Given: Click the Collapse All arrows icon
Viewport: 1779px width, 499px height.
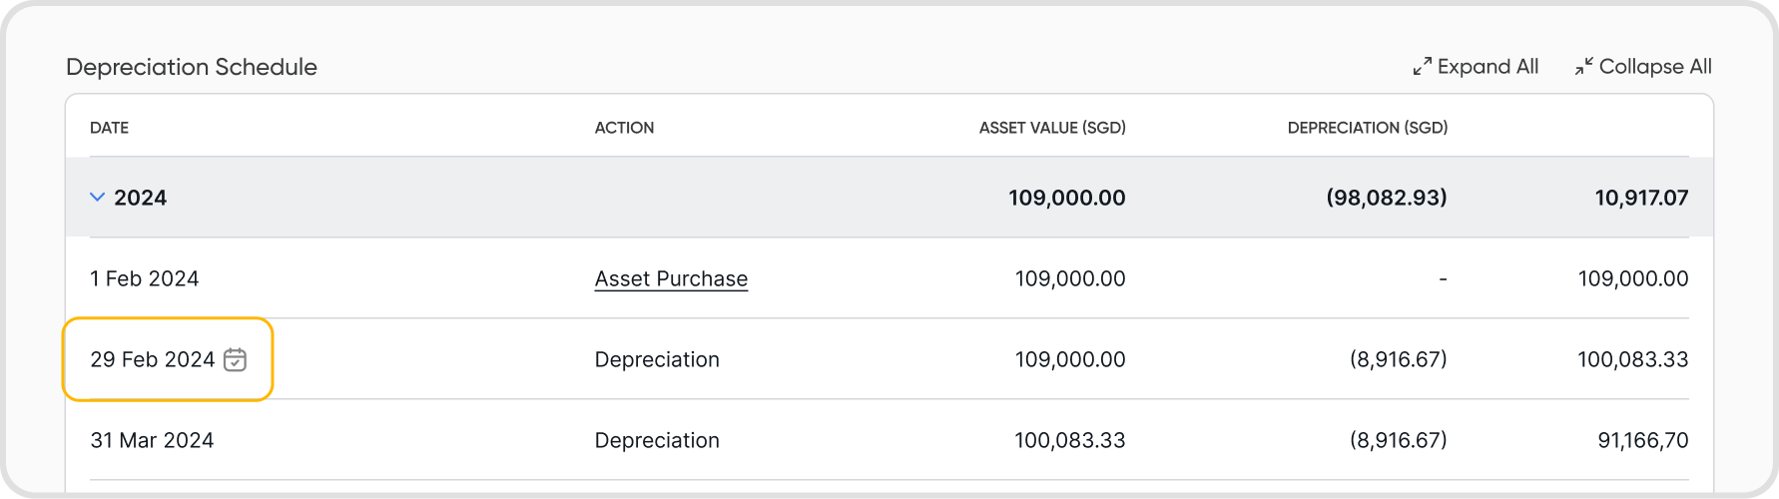Looking at the screenshot, I should pos(1584,67).
